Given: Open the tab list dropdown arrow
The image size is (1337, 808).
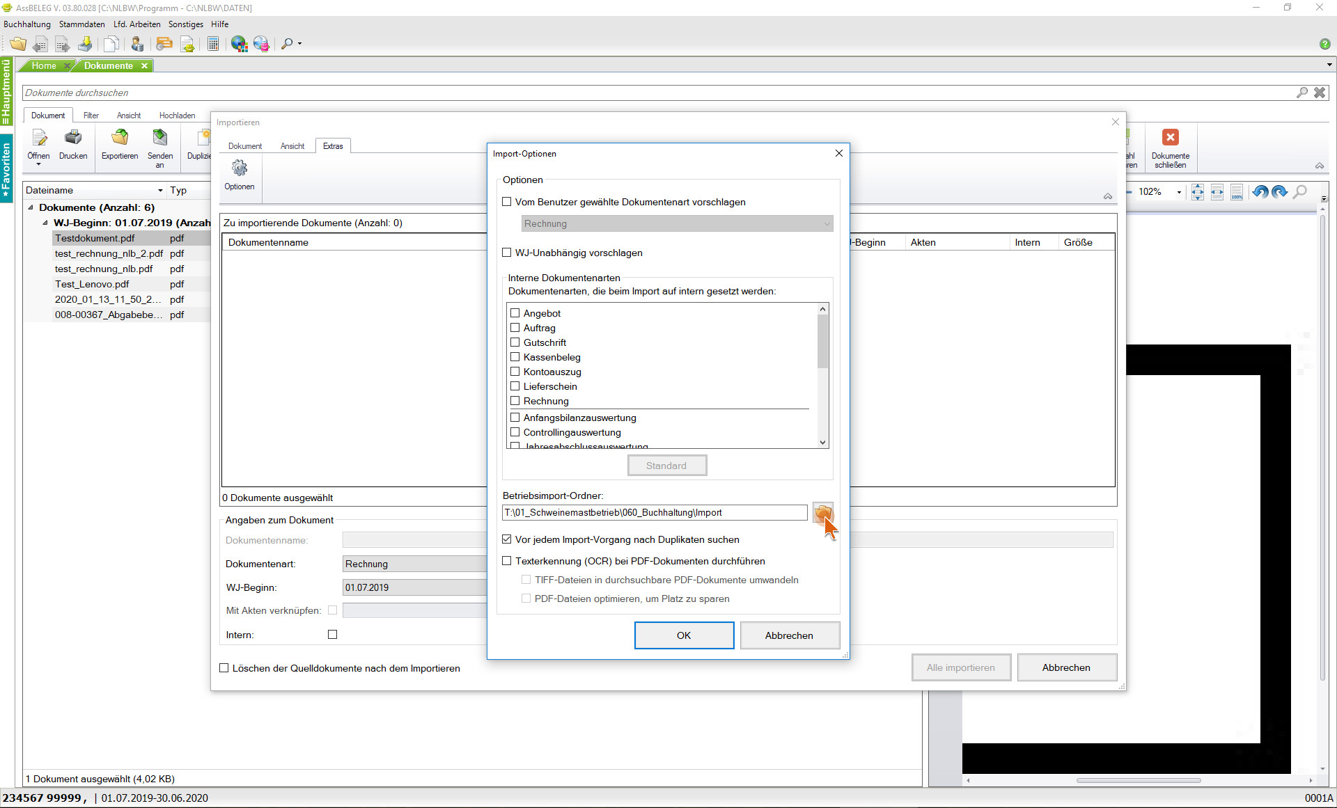Looking at the screenshot, I should [1329, 65].
